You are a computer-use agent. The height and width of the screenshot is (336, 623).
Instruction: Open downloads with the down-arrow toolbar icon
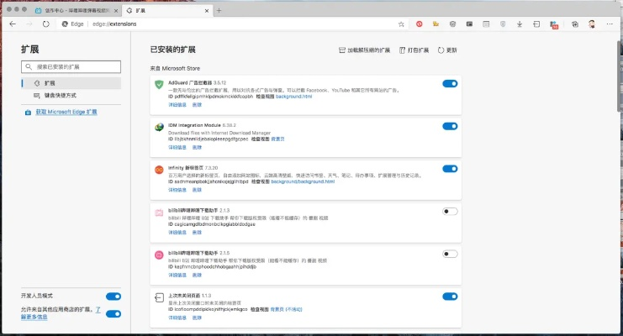[520, 24]
